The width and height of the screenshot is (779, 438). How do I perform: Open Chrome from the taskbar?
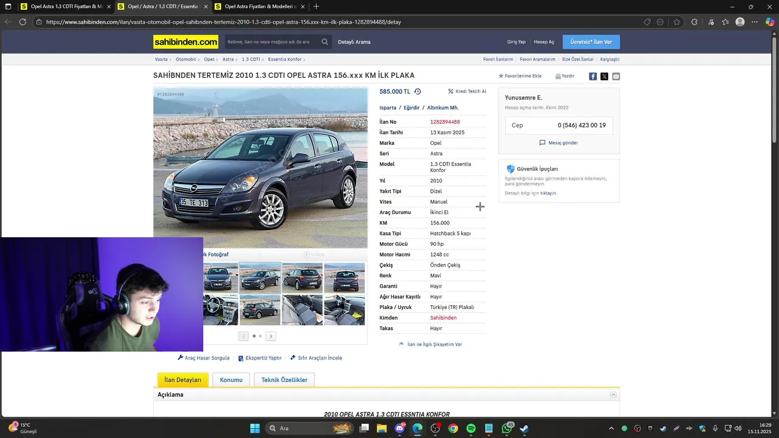453,428
